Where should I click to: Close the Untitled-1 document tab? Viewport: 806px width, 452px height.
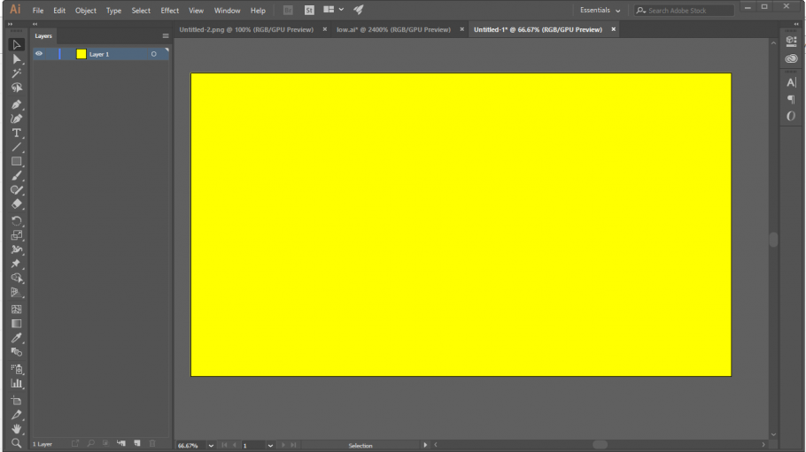(613, 29)
